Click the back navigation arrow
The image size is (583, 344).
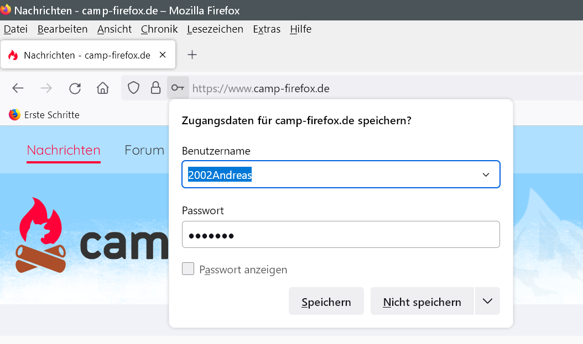coord(18,88)
